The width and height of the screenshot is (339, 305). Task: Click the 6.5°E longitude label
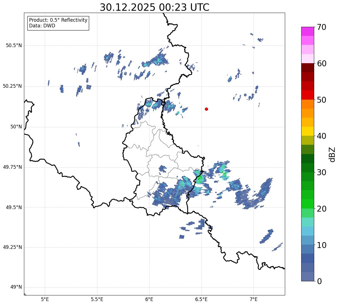point(201,299)
